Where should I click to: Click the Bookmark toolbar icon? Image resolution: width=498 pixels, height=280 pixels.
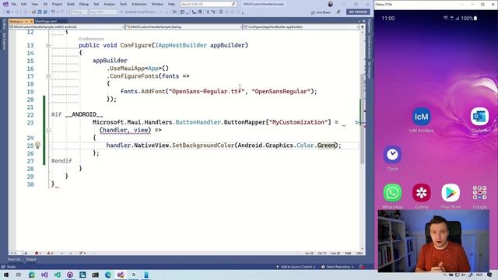coord(221,12)
